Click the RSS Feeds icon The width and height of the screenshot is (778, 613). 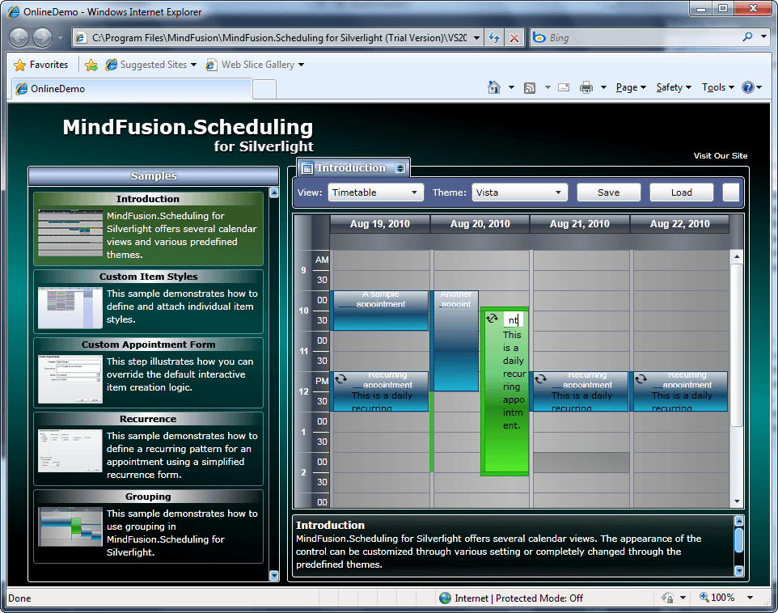point(530,88)
